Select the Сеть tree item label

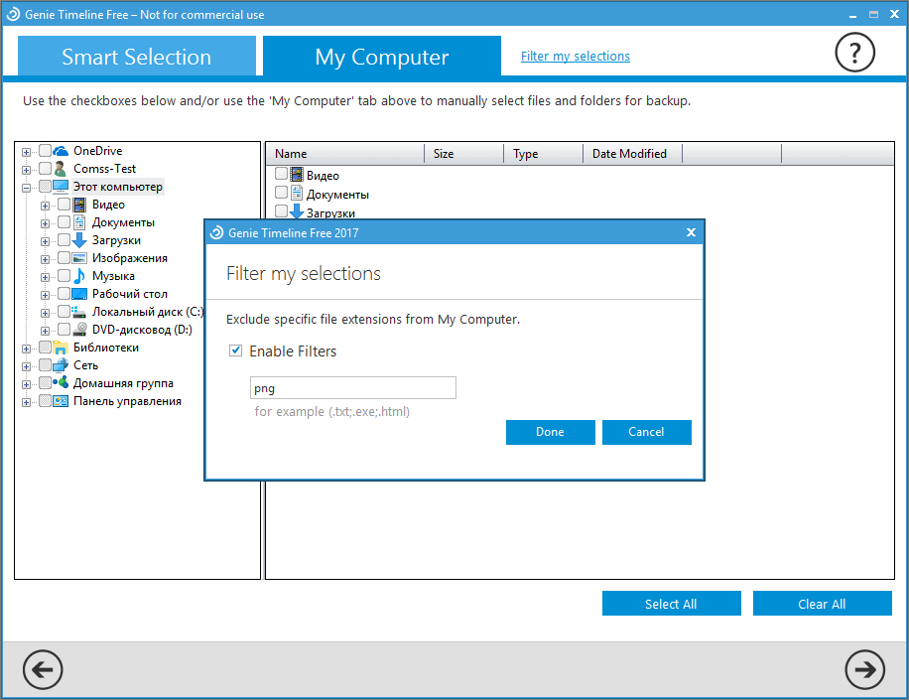tap(85, 365)
